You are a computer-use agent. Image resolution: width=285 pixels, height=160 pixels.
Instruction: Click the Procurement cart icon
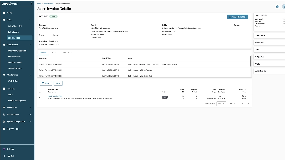tap(4, 45)
